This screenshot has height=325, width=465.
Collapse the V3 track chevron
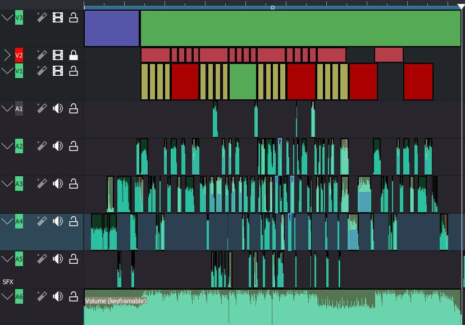tap(7, 17)
